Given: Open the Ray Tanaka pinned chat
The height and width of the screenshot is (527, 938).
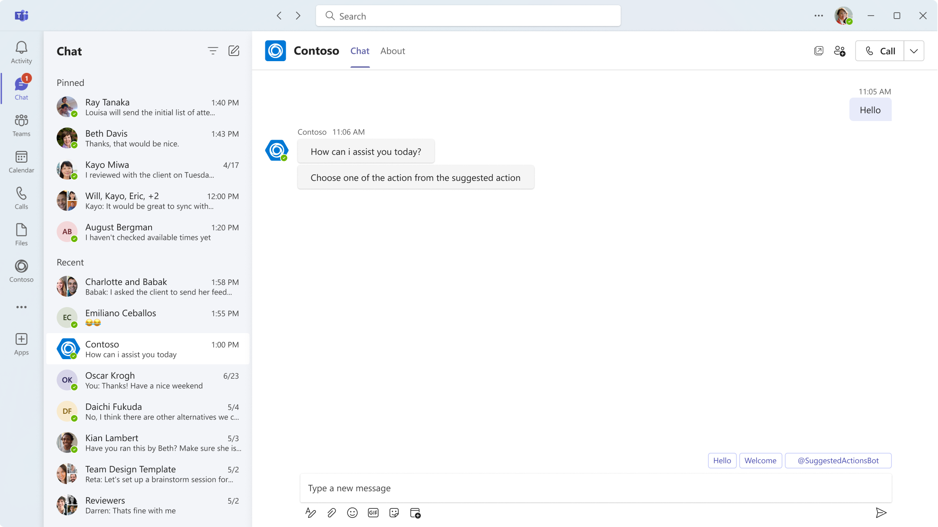Looking at the screenshot, I should [x=148, y=107].
